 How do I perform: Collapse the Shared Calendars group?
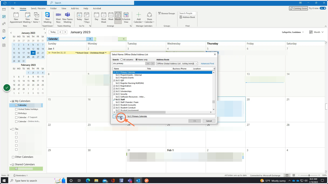(x=11, y=165)
